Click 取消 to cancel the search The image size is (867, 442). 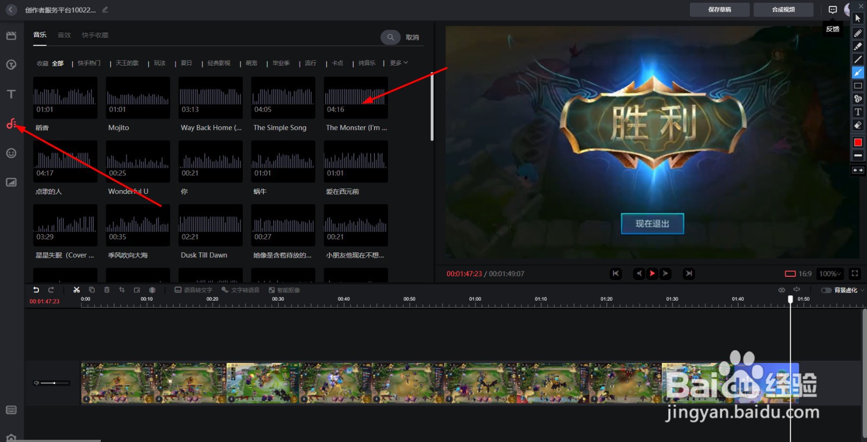pyautogui.click(x=412, y=37)
